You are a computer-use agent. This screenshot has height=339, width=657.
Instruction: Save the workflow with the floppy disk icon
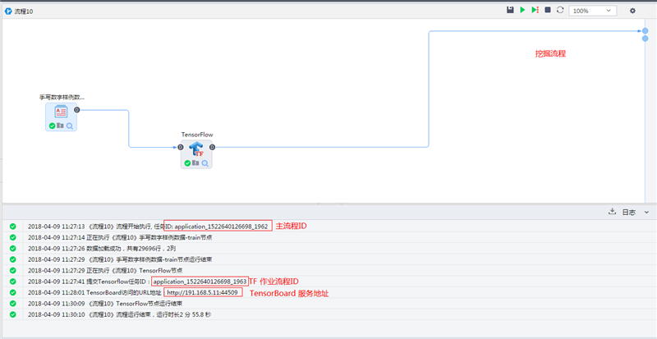(x=510, y=10)
